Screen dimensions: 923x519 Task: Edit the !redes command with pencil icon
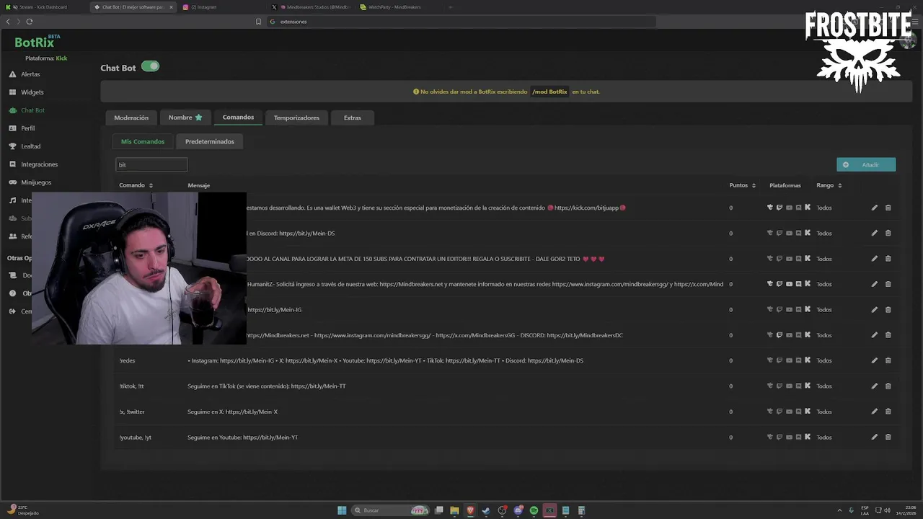tap(874, 360)
